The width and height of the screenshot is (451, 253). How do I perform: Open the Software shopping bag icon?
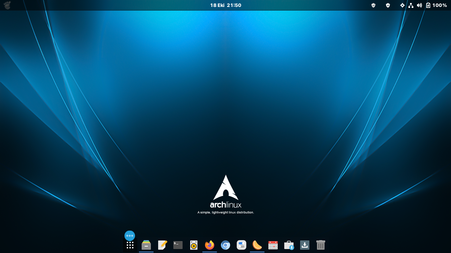[x=289, y=245]
